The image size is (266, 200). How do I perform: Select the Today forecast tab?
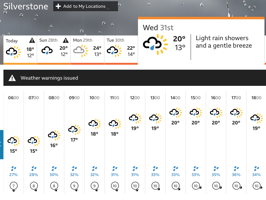click(20, 49)
